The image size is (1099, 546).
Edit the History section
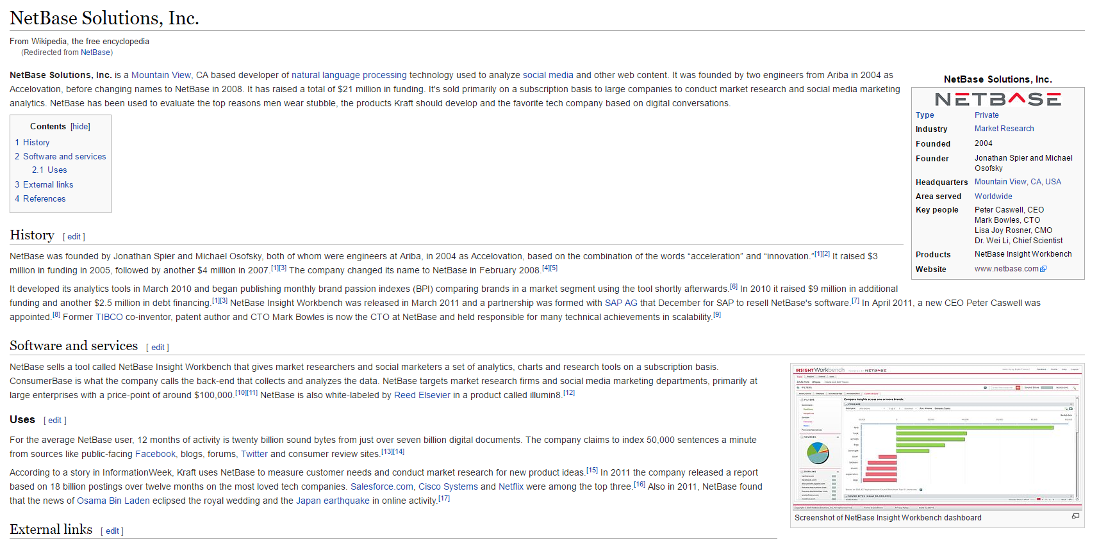(74, 237)
